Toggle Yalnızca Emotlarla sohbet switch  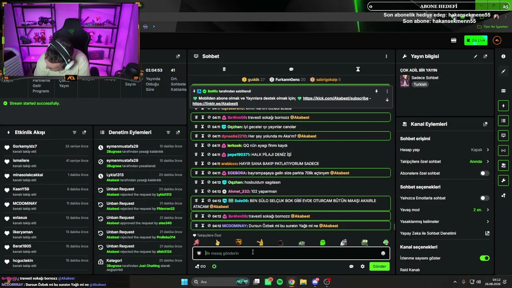[x=484, y=198]
